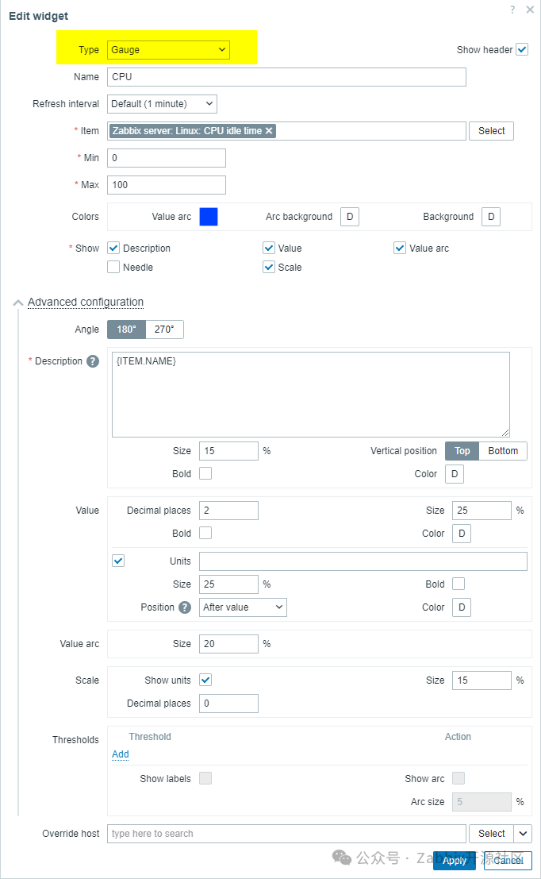Viewport: 541px width, 879px height.
Task: Click the Cancel button
Action: [x=508, y=861]
